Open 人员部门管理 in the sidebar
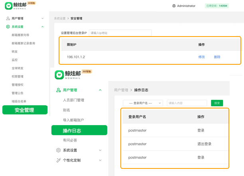The height and width of the screenshot is (176, 244). 73,100
